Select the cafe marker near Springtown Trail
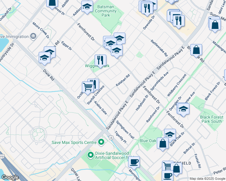Image resolution: width=226 pixels, height=181 pixels. 134,162
